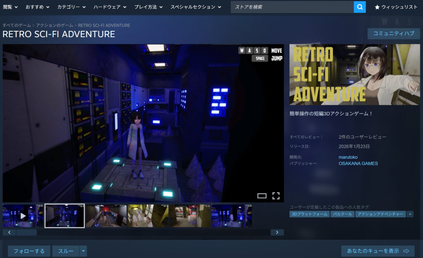Open the marutoko developer link
The width and height of the screenshot is (423, 258).
(x=348, y=157)
